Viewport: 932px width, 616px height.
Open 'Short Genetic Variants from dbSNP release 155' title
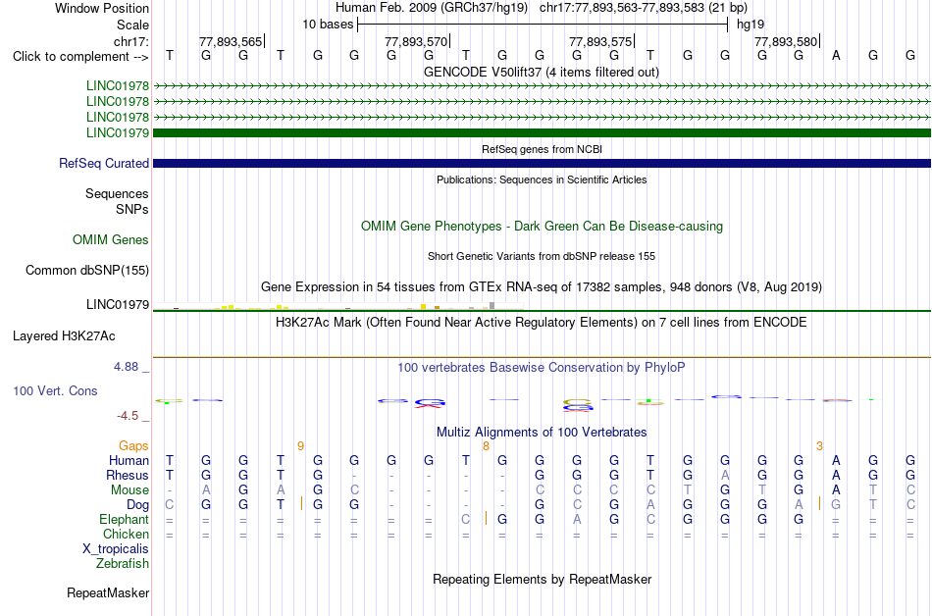(542, 257)
